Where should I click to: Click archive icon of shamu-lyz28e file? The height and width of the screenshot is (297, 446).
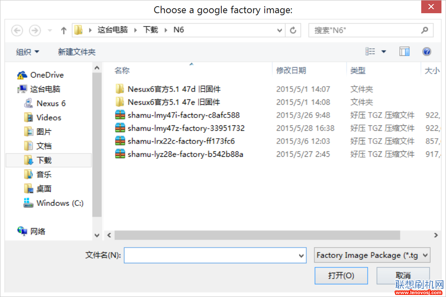click(120, 154)
